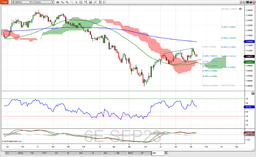
Task: Activate the zoom in magnifier
Action: click(x=67, y=2)
